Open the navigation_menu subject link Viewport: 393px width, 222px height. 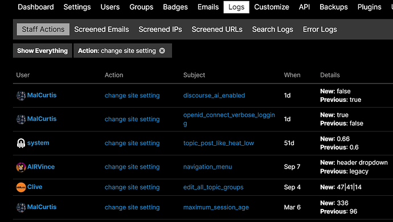(207, 167)
